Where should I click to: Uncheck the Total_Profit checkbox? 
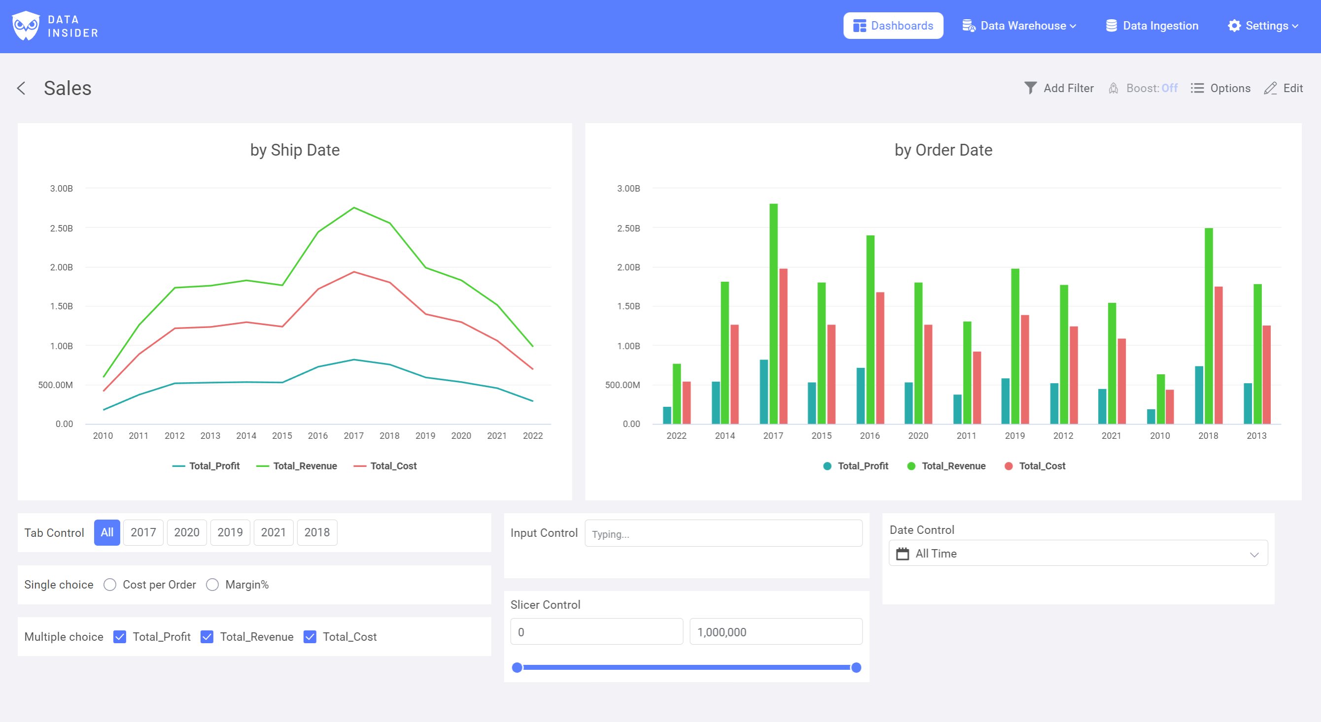coord(119,636)
